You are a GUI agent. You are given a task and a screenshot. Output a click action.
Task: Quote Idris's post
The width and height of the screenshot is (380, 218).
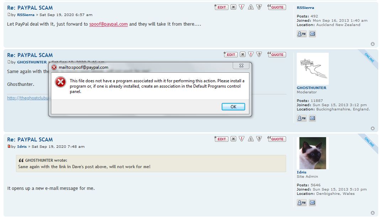277,139
